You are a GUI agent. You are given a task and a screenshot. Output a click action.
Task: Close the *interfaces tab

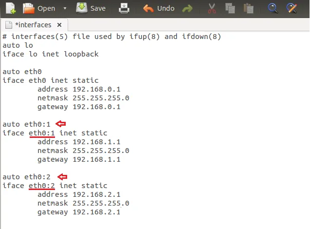59,25
